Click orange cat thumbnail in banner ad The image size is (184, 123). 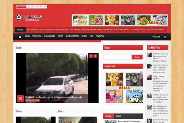tap(112, 20)
